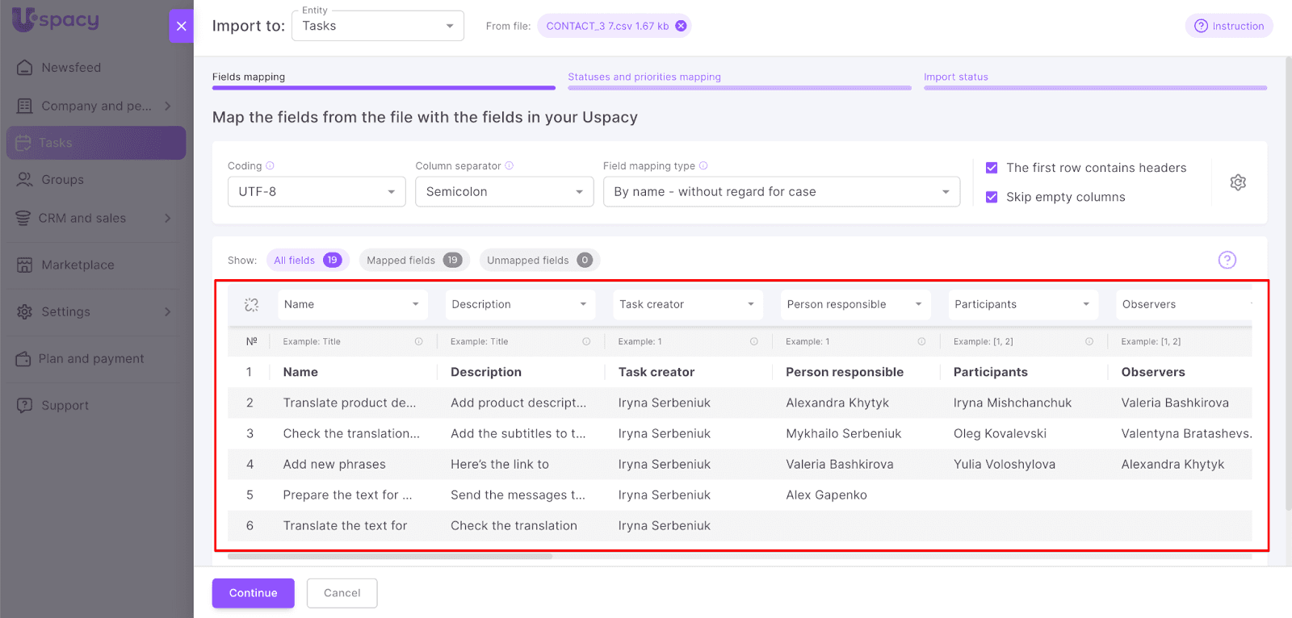Open the Field mapping type dropdown
The image size is (1292, 618).
pyautogui.click(x=781, y=192)
